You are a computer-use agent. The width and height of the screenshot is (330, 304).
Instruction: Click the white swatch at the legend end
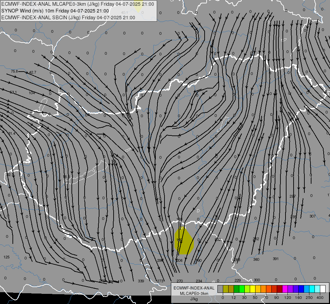click(x=323, y=289)
